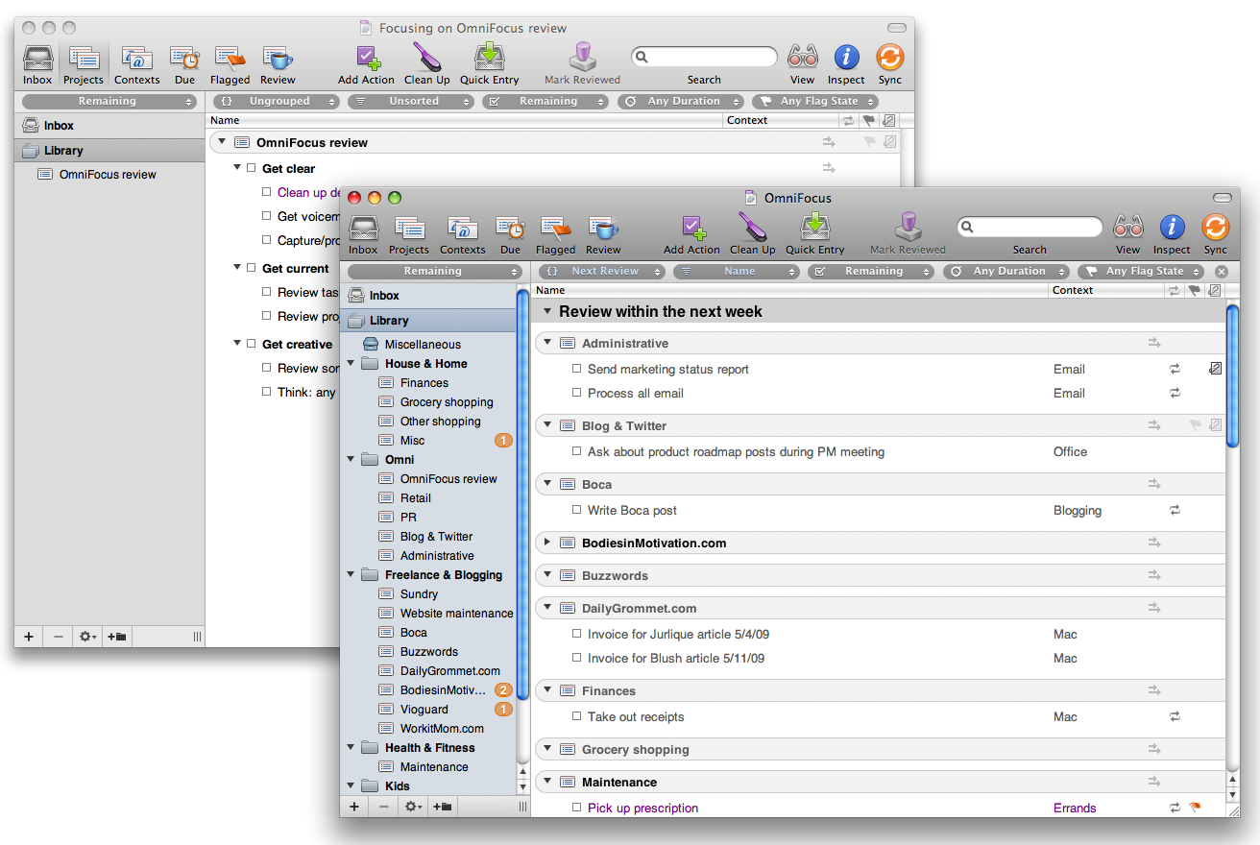Show Flagged items in front window toolbar
Image resolution: width=1260 pixels, height=845 pixels.
556,233
